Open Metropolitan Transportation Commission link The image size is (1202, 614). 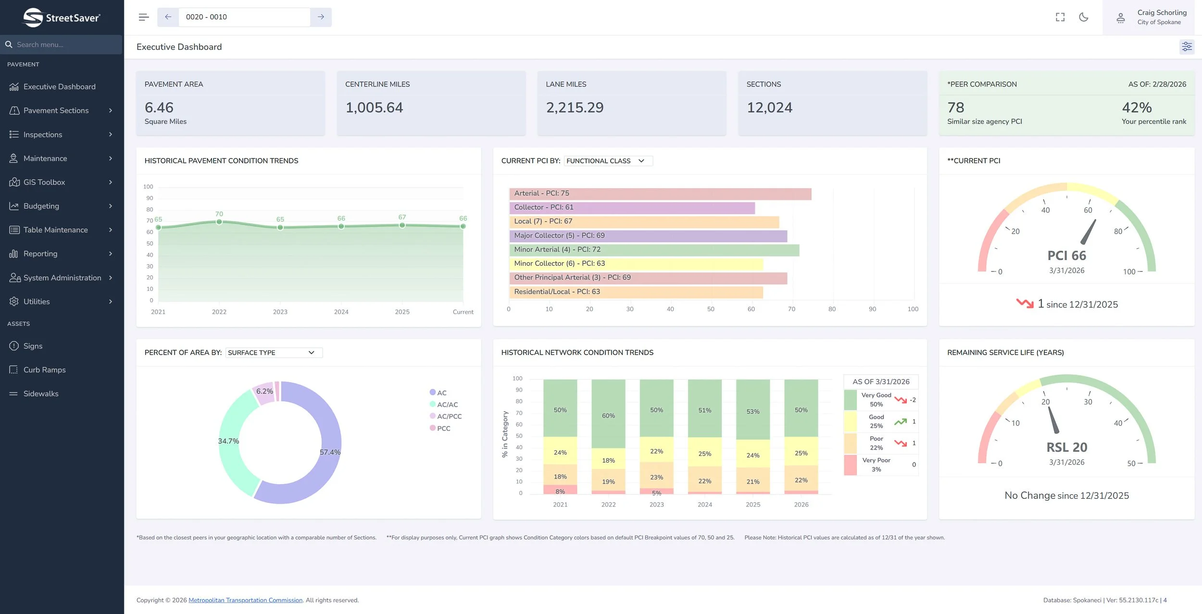coord(245,600)
